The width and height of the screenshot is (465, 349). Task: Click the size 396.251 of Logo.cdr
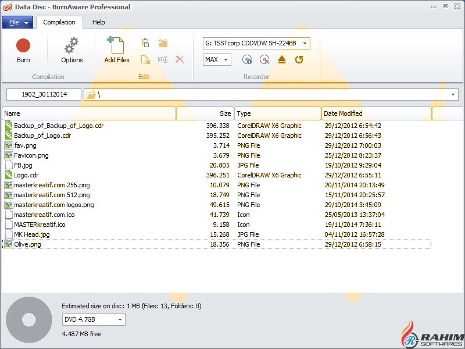click(217, 175)
